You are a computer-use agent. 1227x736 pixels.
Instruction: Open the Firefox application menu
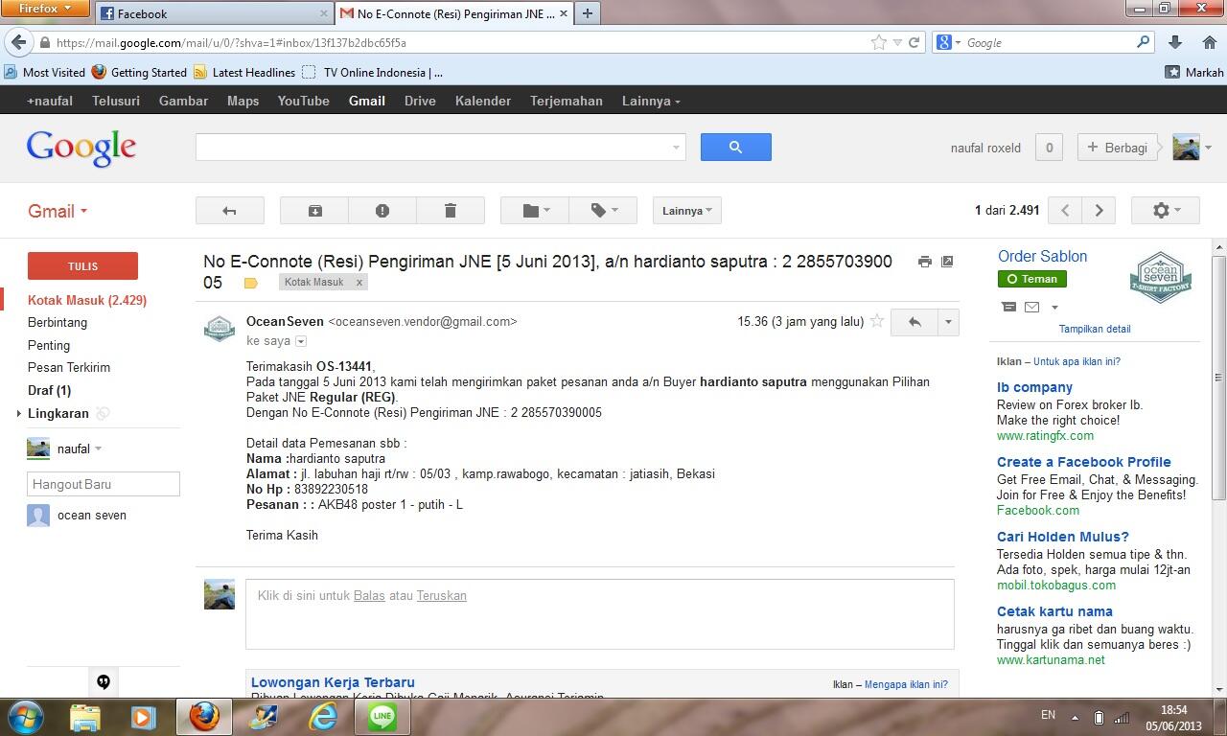click(x=45, y=9)
